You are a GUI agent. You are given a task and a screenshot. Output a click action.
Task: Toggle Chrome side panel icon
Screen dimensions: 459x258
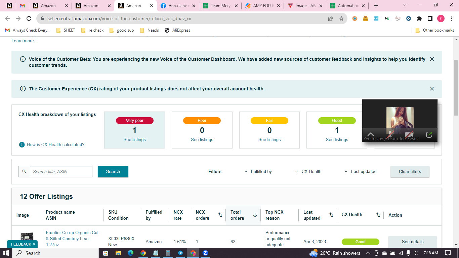[x=430, y=19]
